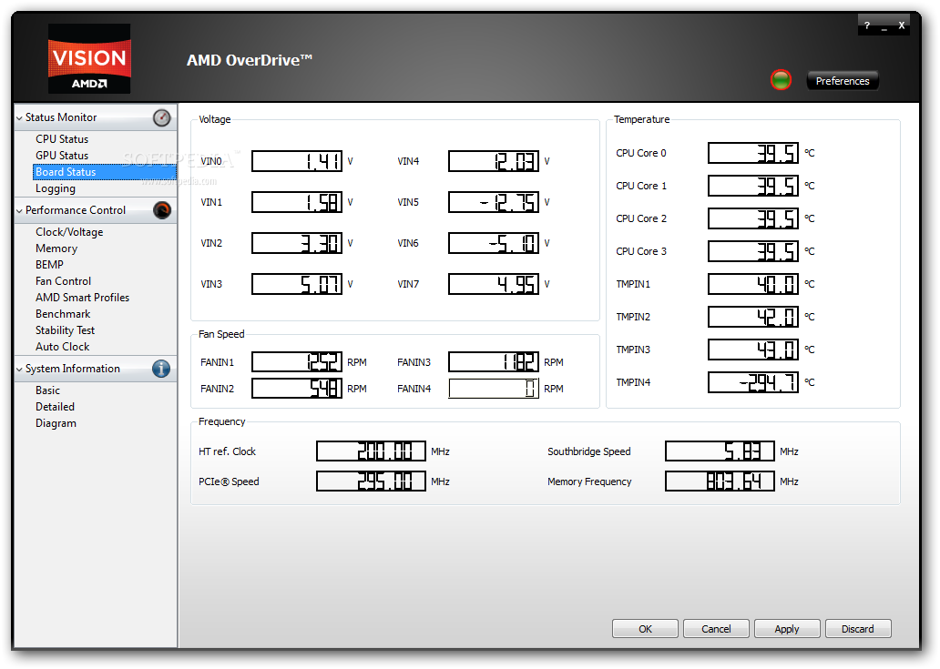Click the CPU Core 3 temperature readout
Screen dimensions: 940x669
pos(753,251)
